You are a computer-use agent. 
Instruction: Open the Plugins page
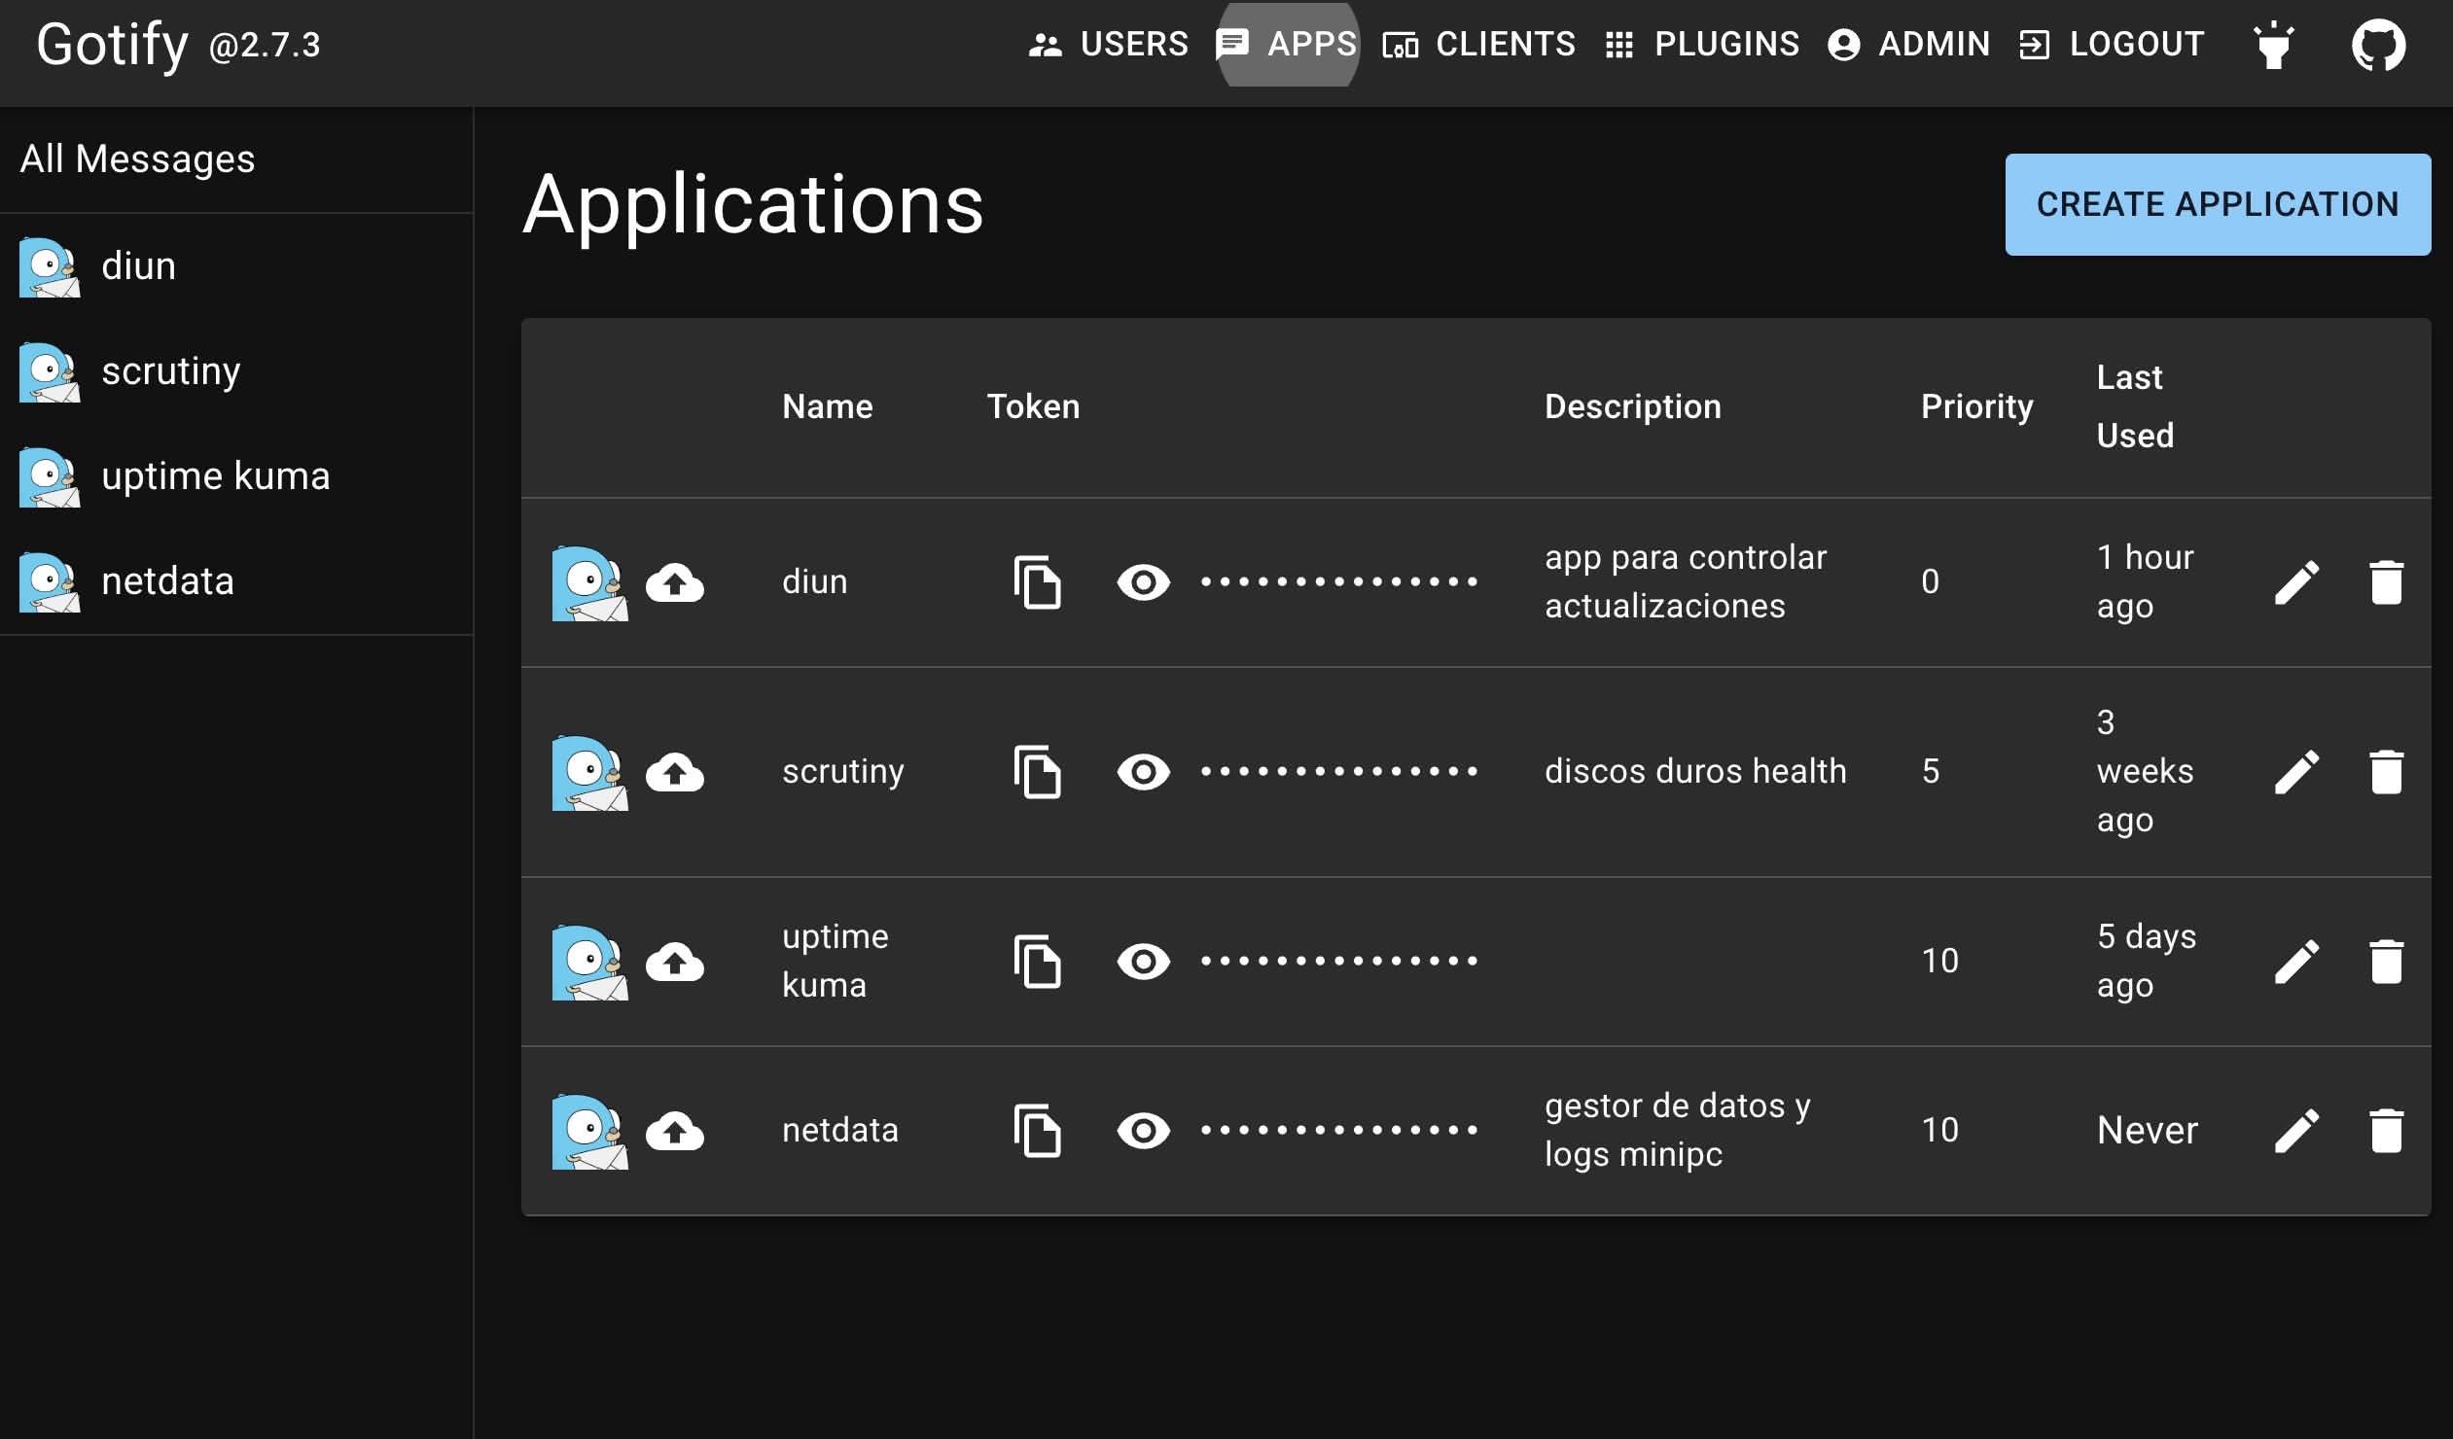[x=1701, y=45]
